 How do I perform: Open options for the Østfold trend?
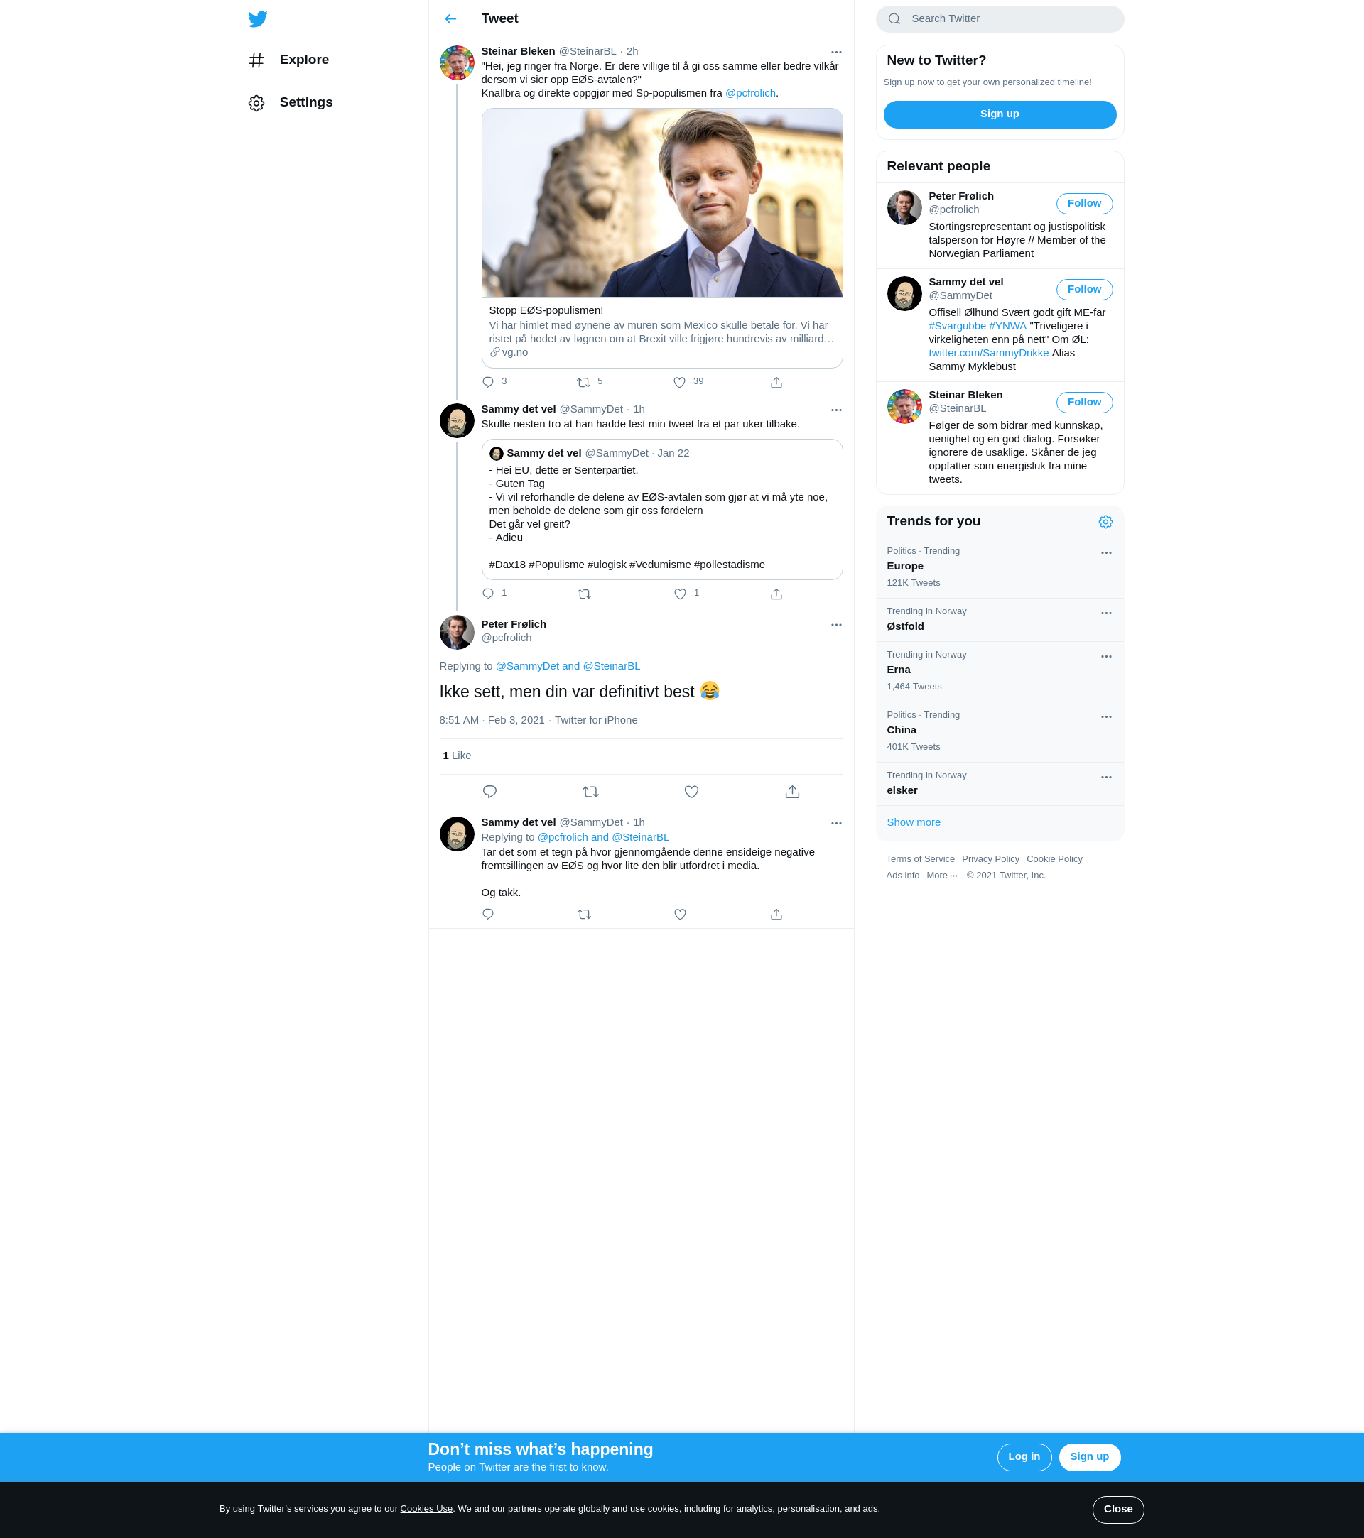(x=1106, y=613)
